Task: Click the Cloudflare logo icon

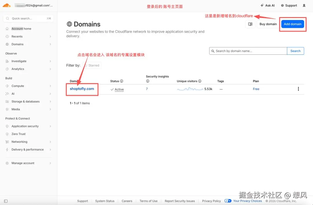Action: [x=7, y=5]
